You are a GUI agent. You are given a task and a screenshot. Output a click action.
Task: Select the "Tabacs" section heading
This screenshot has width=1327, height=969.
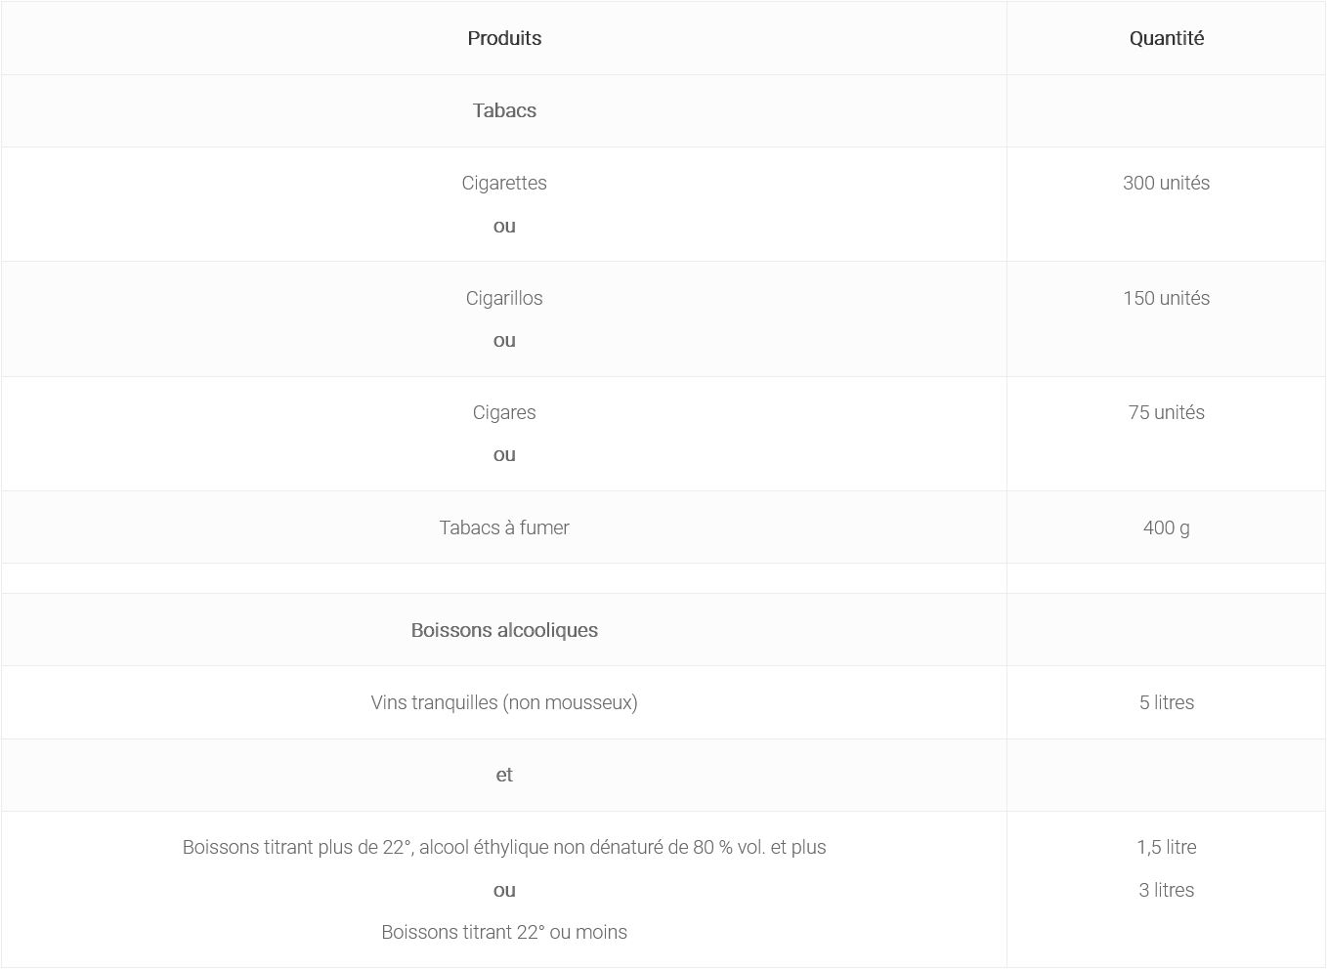(504, 110)
